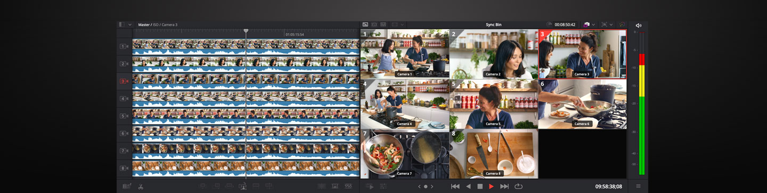Click the timeline ruler near 01:05:15:54
Image resolution: width=767 pixels, height=193 pixels.
pyautogui.click(x=295, y=35)
